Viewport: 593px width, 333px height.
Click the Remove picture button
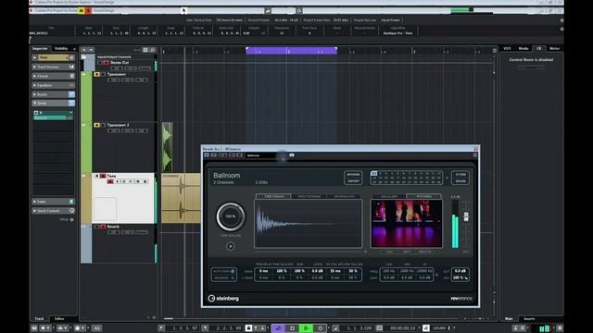[424, 252]
